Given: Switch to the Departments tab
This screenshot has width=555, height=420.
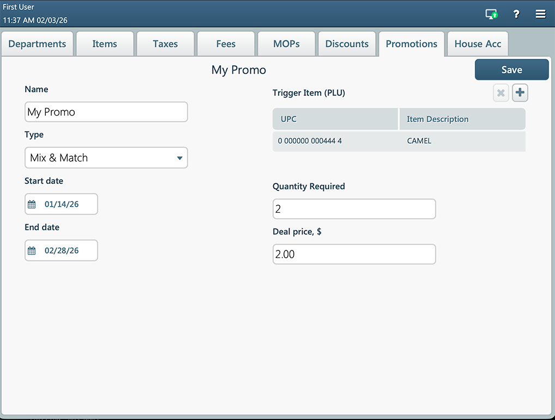Looking at the screenshot, I should [x=37, y=44].
